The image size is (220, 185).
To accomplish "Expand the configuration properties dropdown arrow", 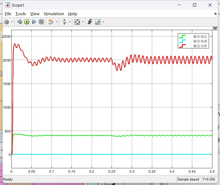I will 12,22.
